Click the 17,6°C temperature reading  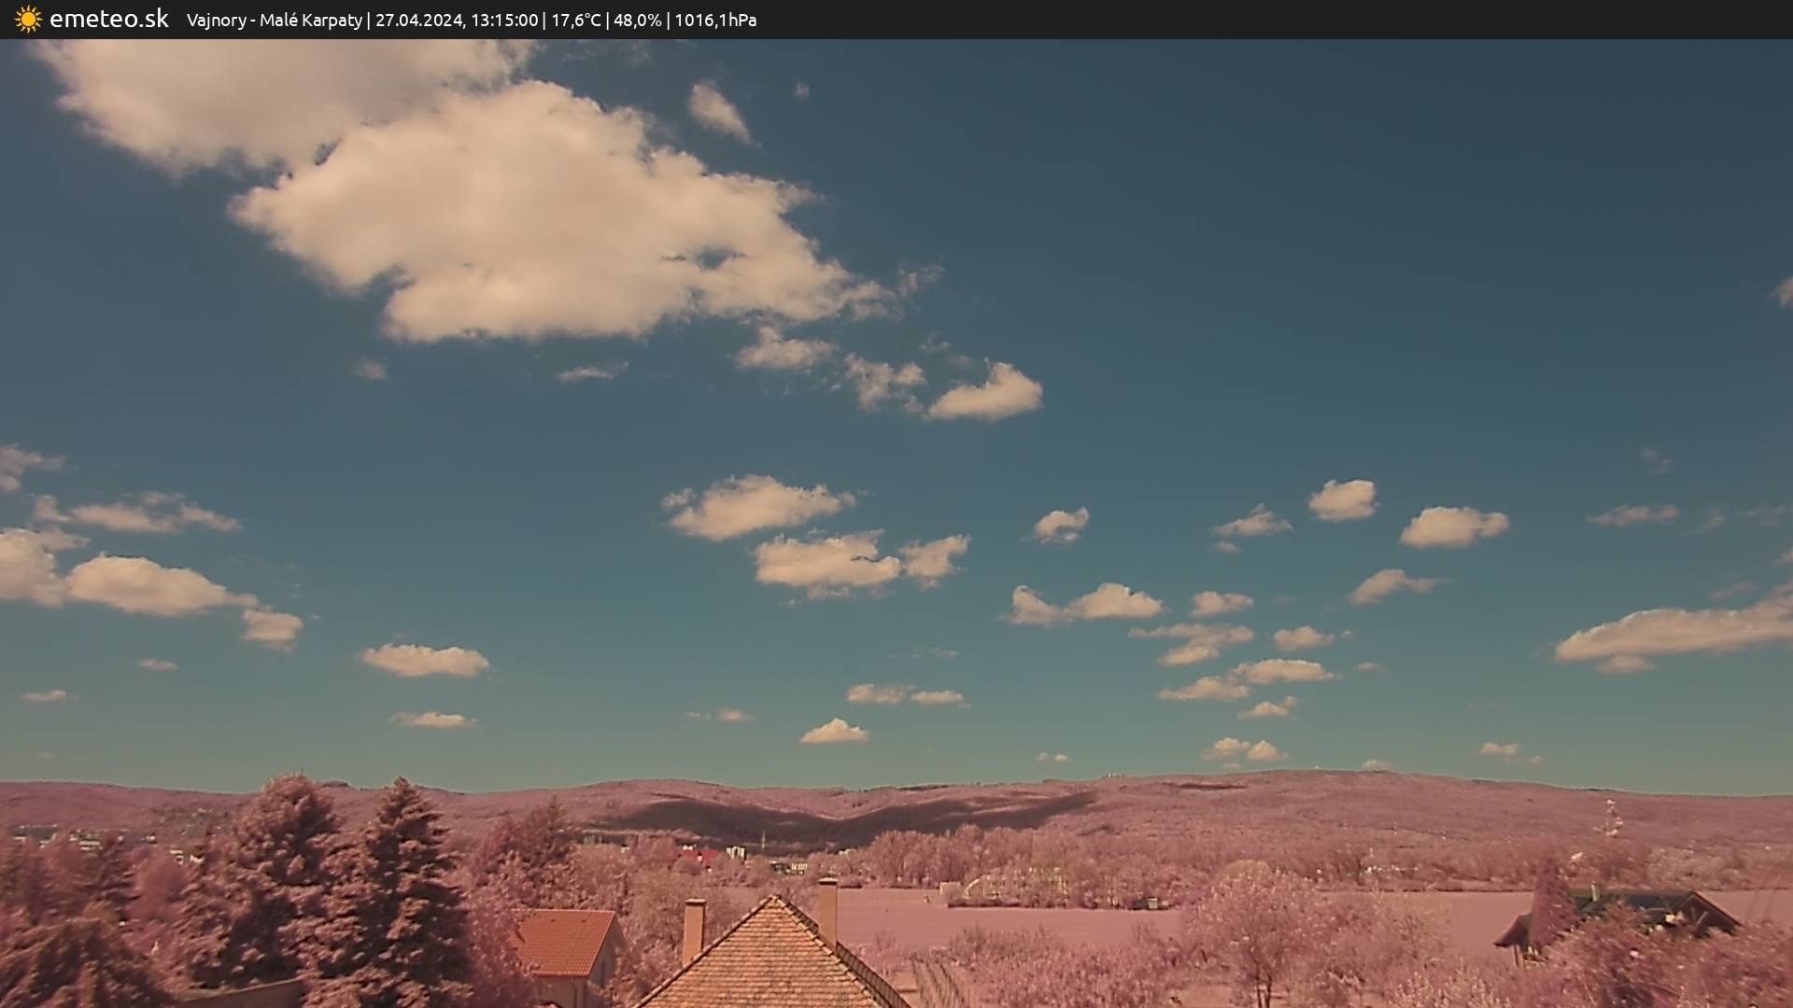(575, 21)
